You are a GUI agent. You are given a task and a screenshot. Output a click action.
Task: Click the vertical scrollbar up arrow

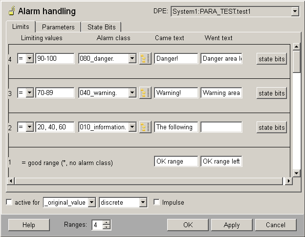click(296, 47)
